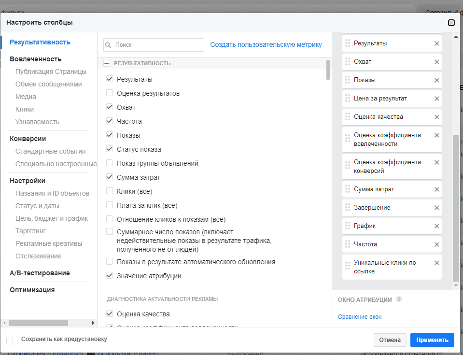Remove Уникальные клики по ссылке from the columns
Screen dimensions: 463x355
click(x=437, y=263)
